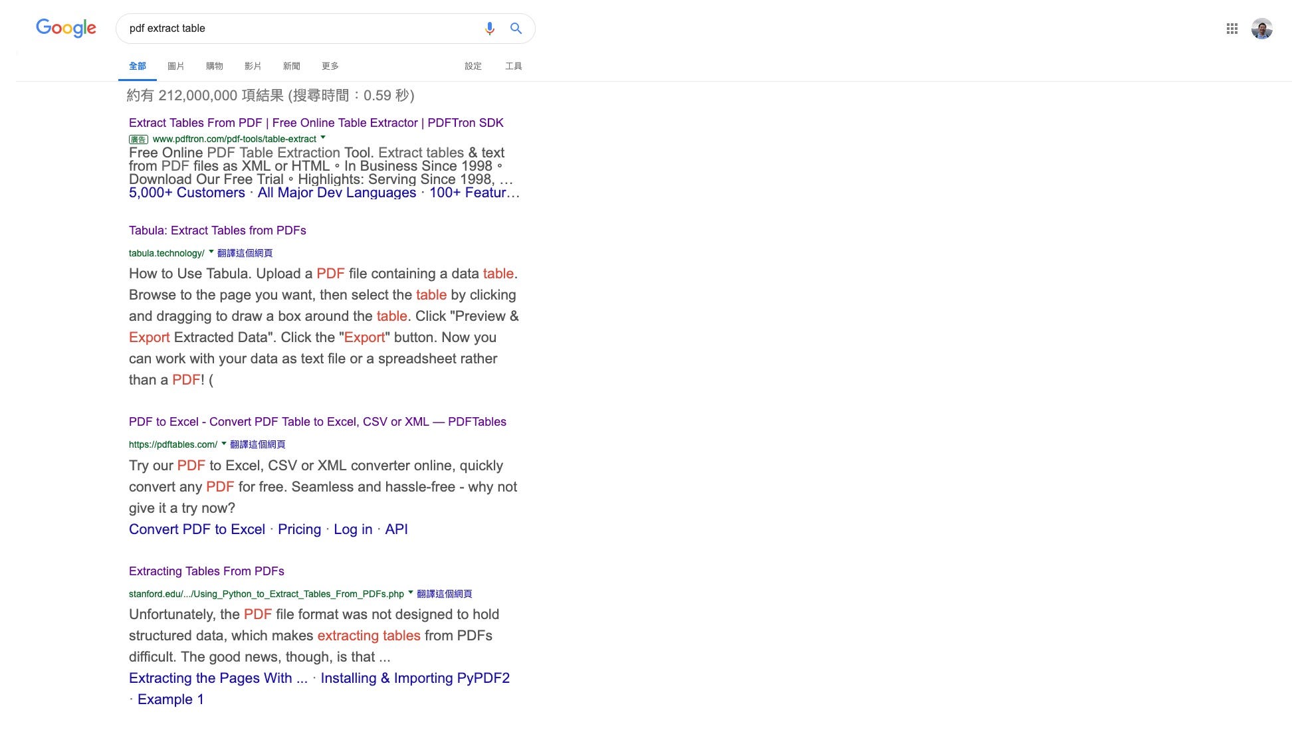Viewport: 1292px width, 736px height.
Task: Expand dropdown arrow next to tabula.technology URL
Action: pyautogui.click(x=211, y=252)
